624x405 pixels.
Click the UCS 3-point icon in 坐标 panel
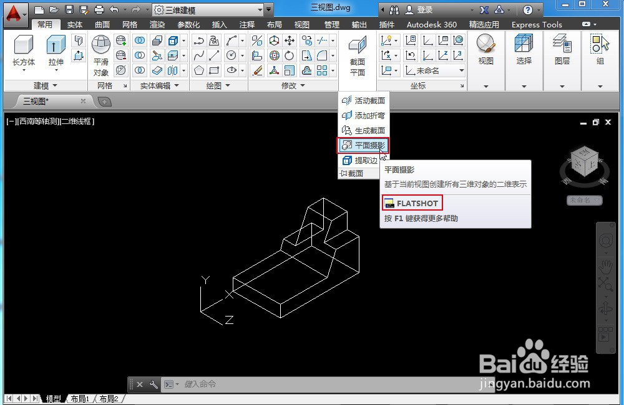point(459,55)
